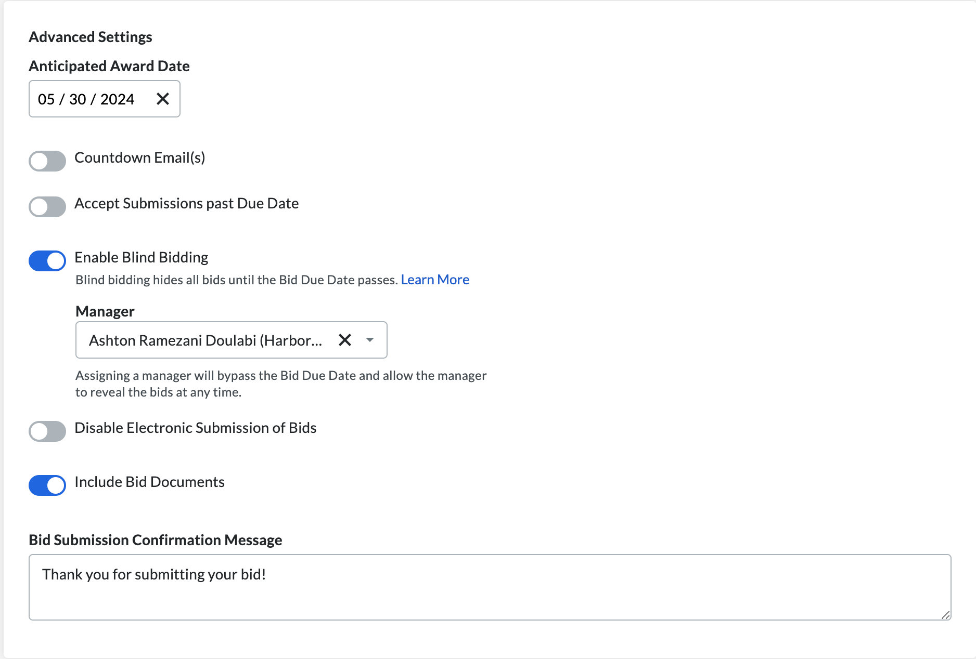Enable Accept Submissions past Due Date
Viewport: 976px width, 659px height.
(x=47, y=206)
